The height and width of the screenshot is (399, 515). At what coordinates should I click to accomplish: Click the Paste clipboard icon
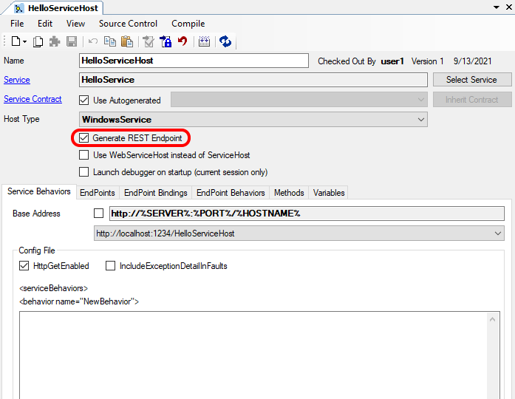point(127,41)
